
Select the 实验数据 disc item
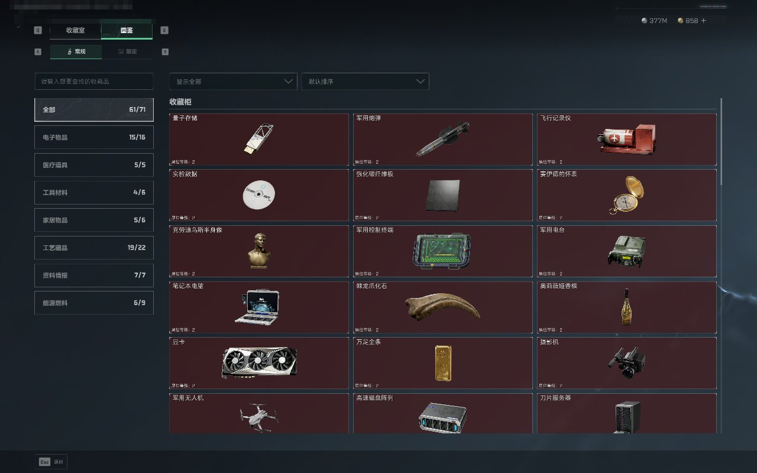tap(259, 195)
